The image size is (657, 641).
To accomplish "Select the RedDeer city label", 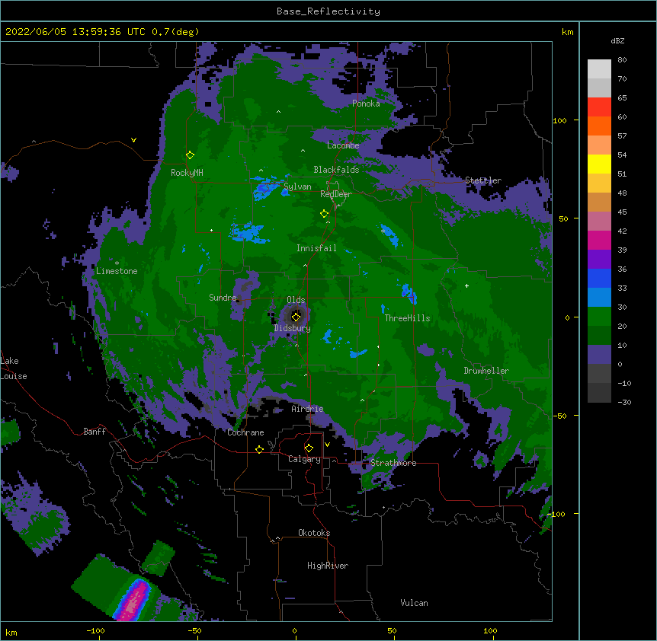I will 336,194.
